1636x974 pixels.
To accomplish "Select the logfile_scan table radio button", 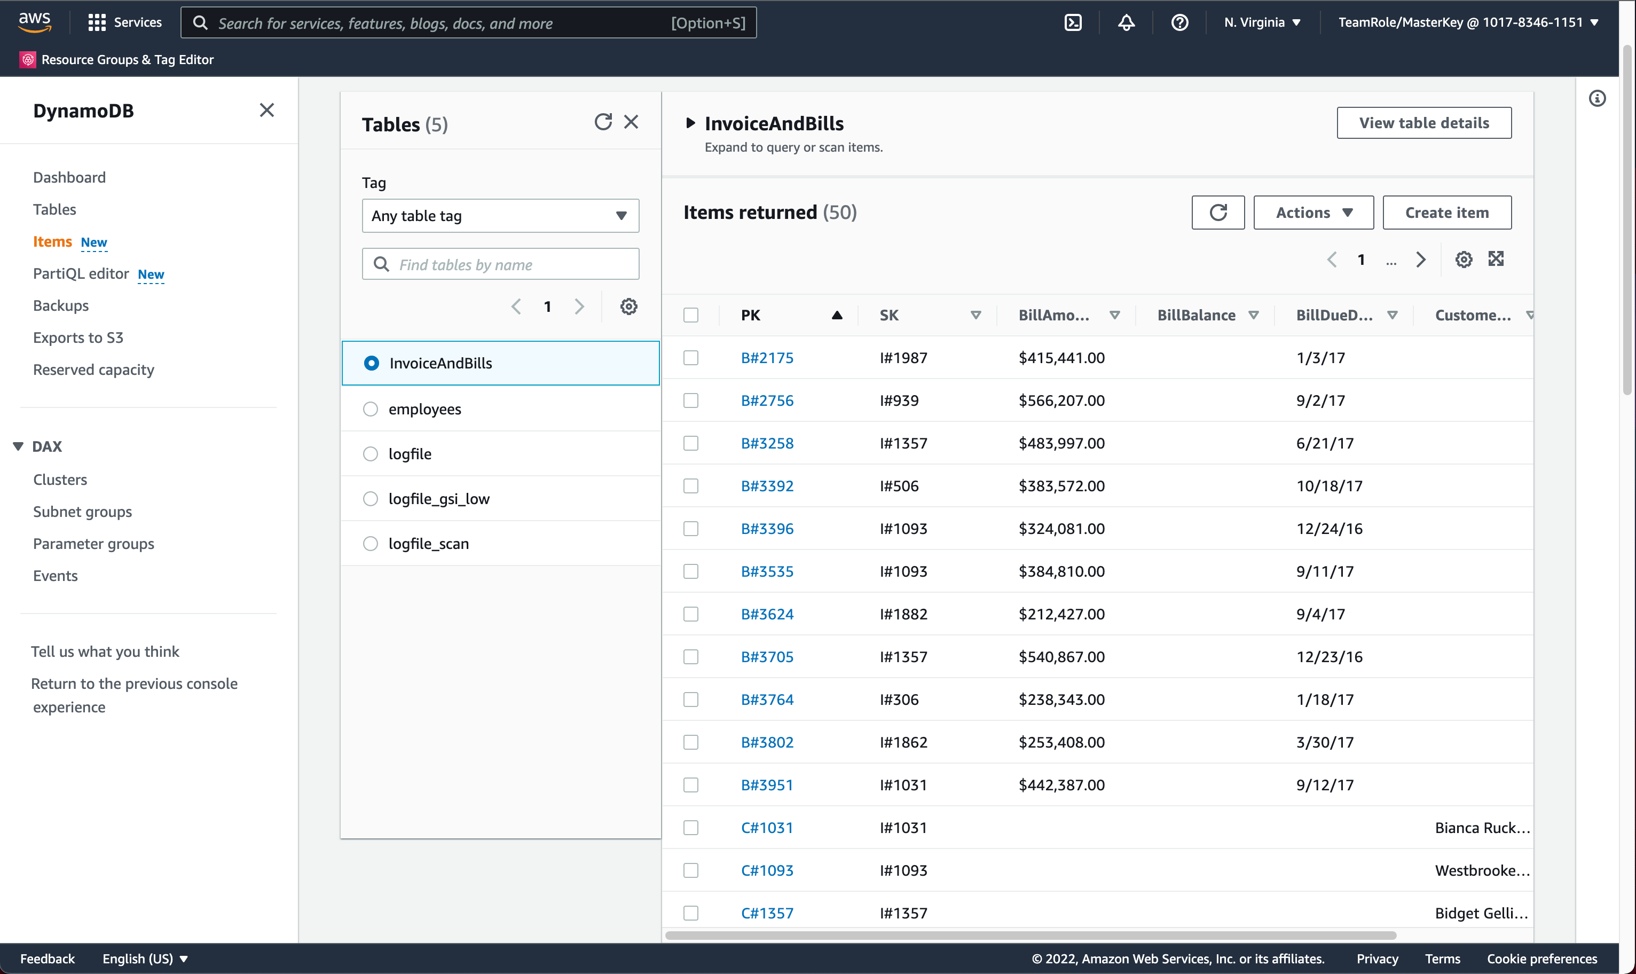I will tap(371, 544).
